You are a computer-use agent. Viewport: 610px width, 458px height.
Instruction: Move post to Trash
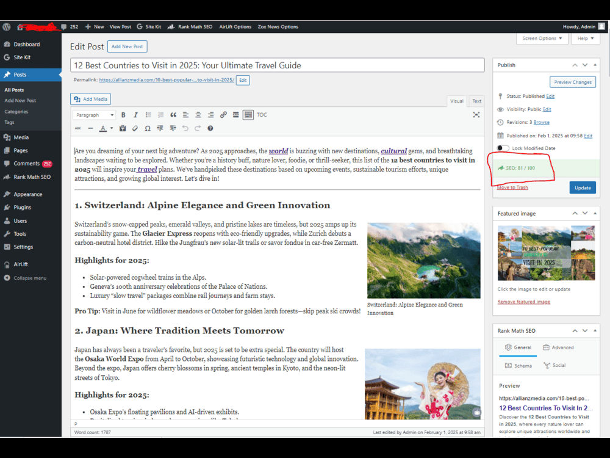512,187
